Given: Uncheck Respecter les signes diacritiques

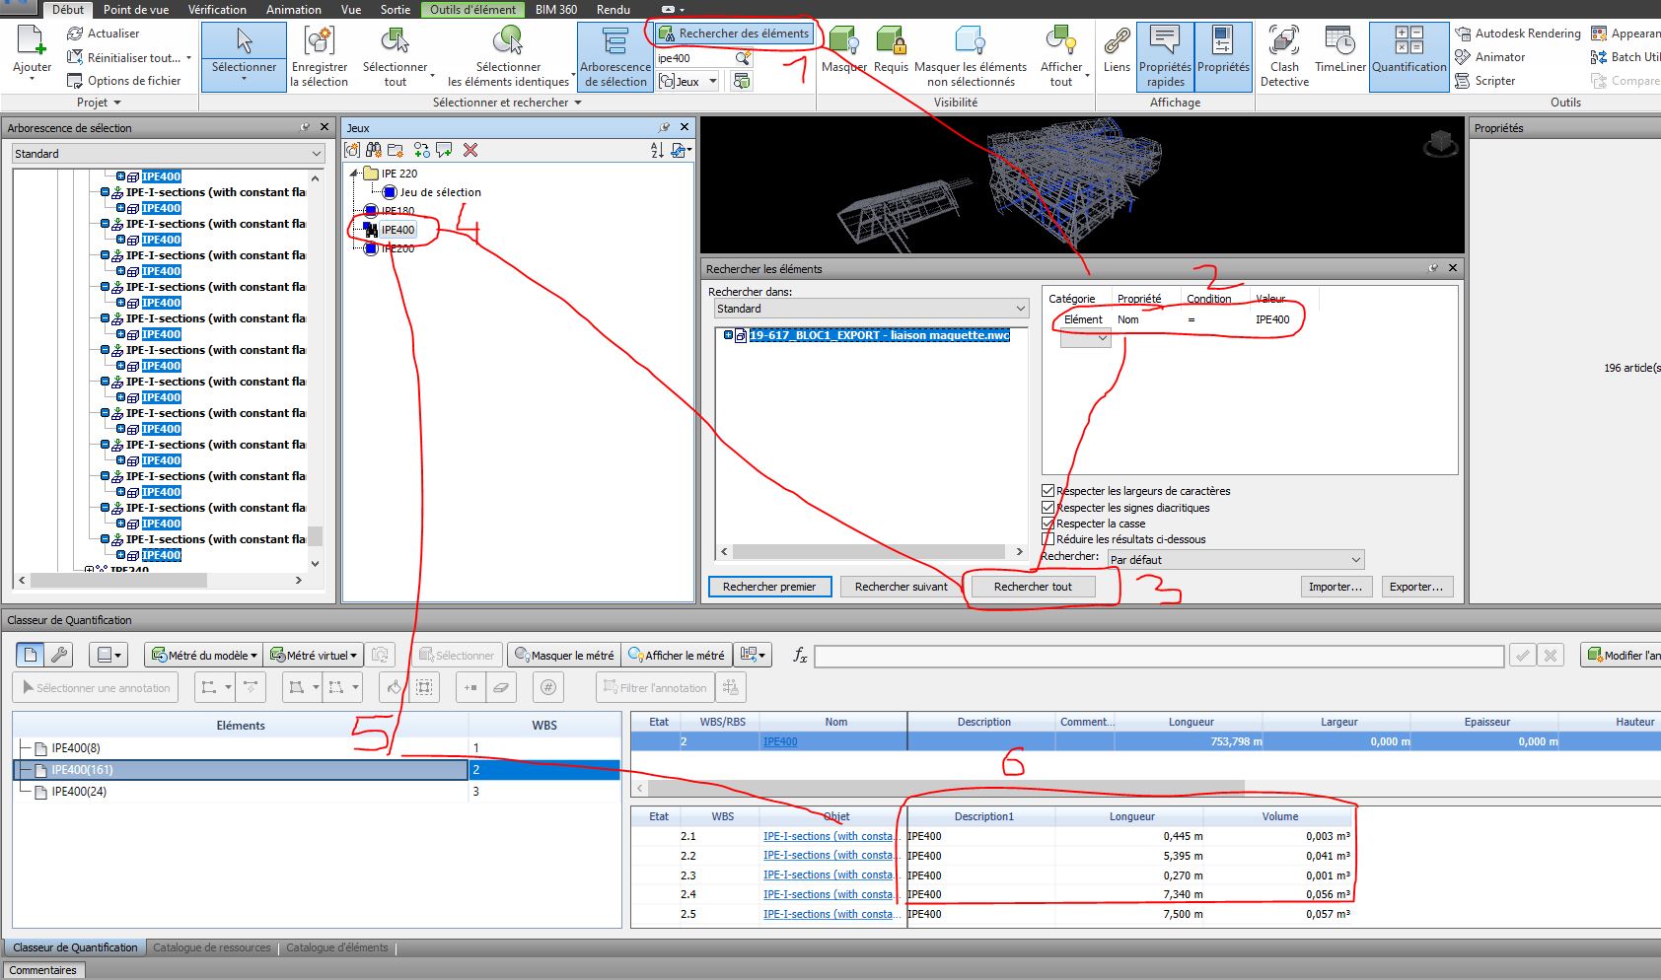Looking at the screenshot, I should (1047, 507).
